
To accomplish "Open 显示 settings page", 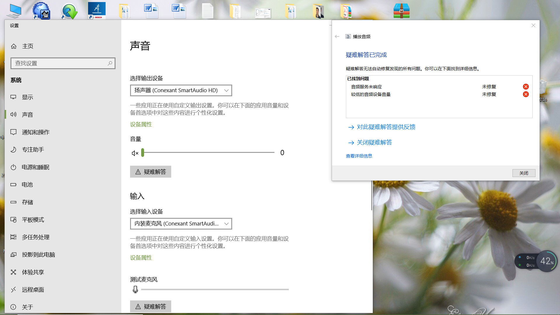I will [28, 97].
